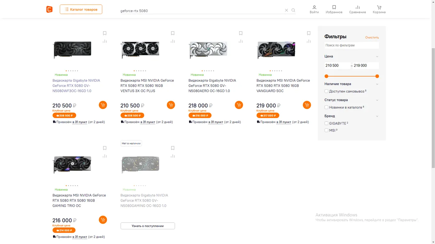Open the MSI GAMING TRIO OC product image
Image resolution: width=435 pixels, height=244 pixels.
pyautogui.click(x=72, y=164)
